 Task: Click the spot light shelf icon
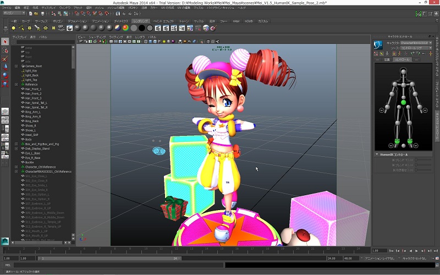pos(37,28)
